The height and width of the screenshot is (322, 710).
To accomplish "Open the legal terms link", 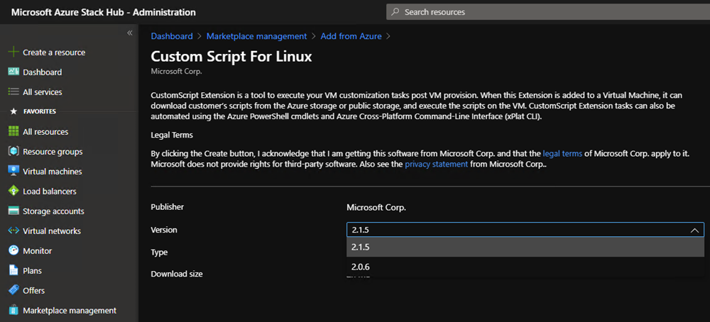I will tap(562, 153).
